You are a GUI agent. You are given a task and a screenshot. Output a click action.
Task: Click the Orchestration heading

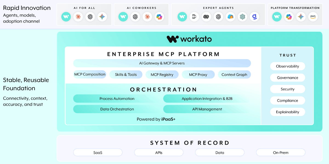point(163,90)
